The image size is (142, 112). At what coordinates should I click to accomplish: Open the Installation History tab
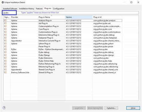26,9
